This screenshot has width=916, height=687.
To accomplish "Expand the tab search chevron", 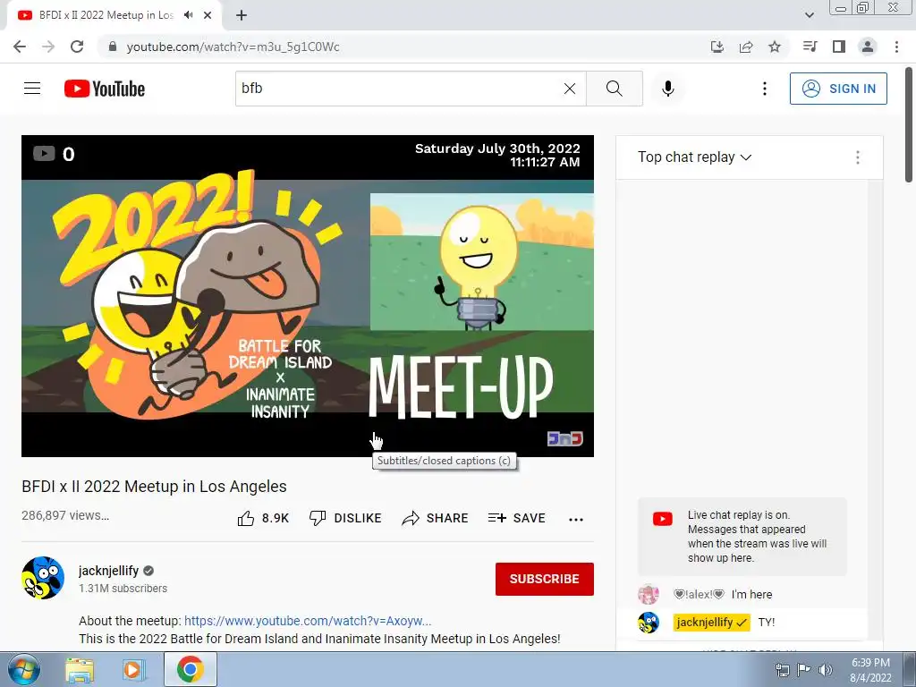I will click(809, 15).
